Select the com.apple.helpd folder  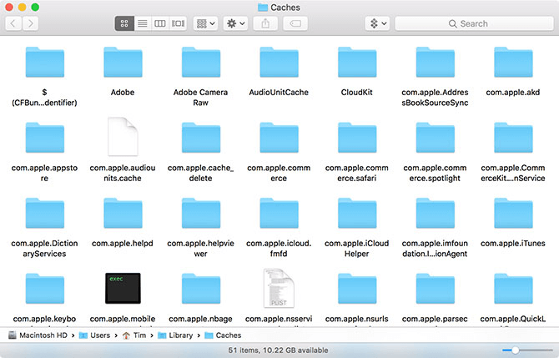coord(123,214)
